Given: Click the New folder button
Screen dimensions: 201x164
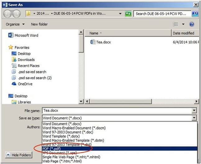Looking at the screenshot, I should tap(39, 24).
